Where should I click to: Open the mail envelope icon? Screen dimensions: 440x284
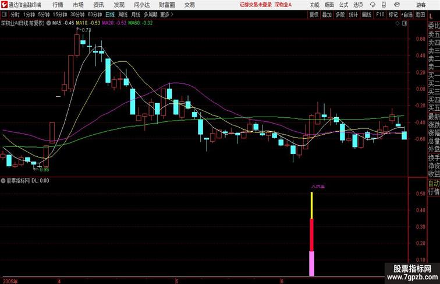point(396,5)
